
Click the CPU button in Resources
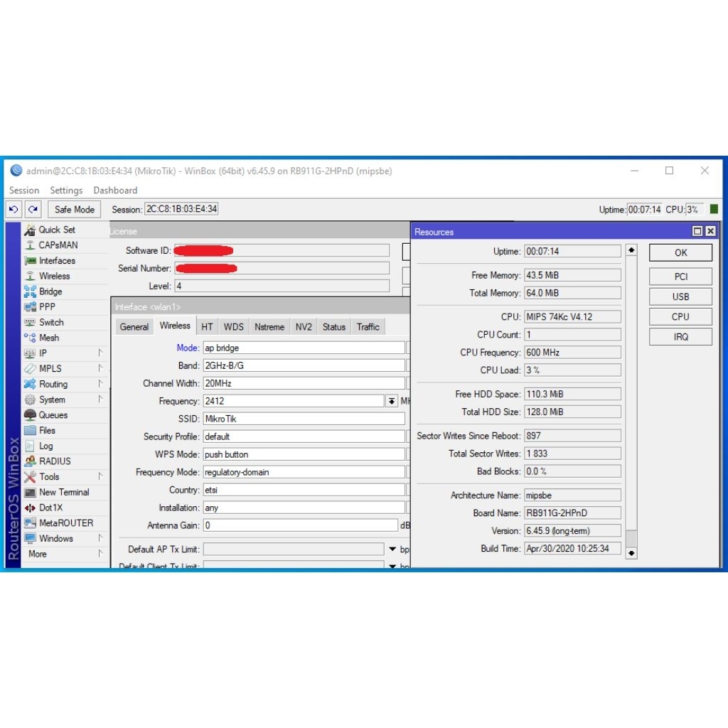click(680, 316)
